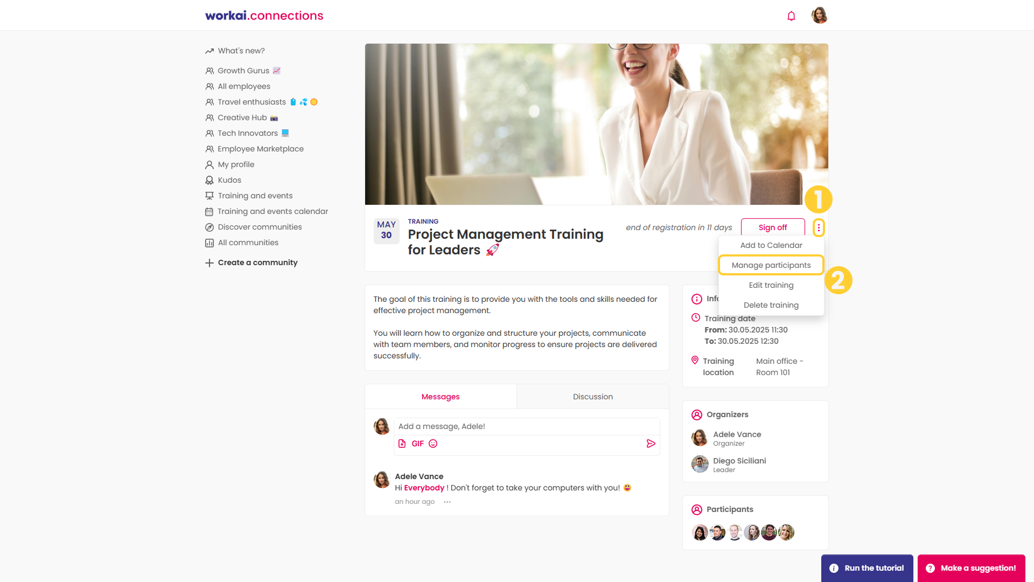Open the emoji picker in message box
The width and height of the screenshot is (1034, 582).
pyautogui.click(x=433, y=444)
